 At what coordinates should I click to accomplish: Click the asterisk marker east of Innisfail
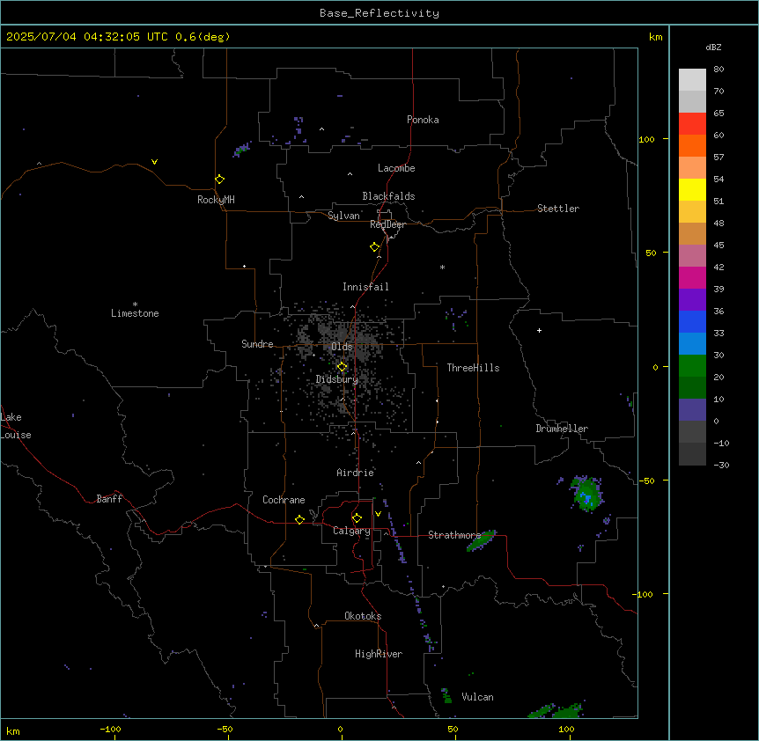(442, 267)
